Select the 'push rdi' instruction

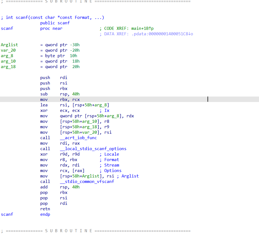click(x=54, y=78)
